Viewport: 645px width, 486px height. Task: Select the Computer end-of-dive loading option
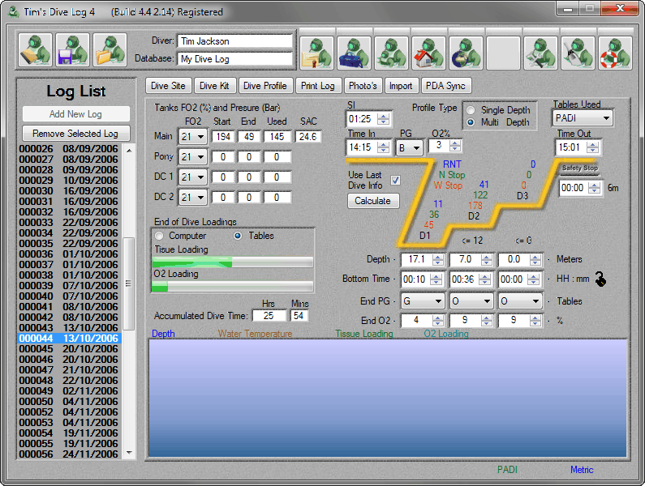click(160, 236)
